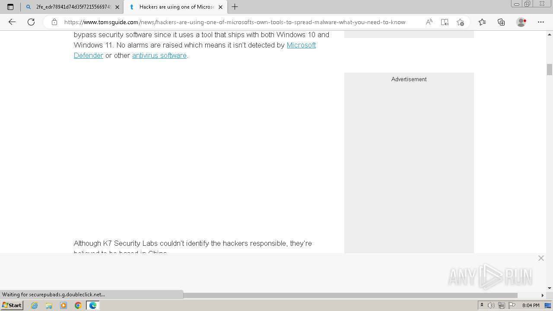The width and height of the screenshot is (553, 311).
Task: Select Microsoft Edge taskbar button
Action: pos(93,305)
